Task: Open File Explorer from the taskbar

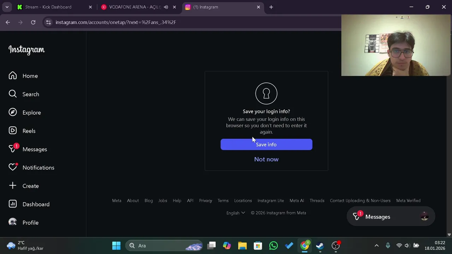Action: [x=242, y=246]
